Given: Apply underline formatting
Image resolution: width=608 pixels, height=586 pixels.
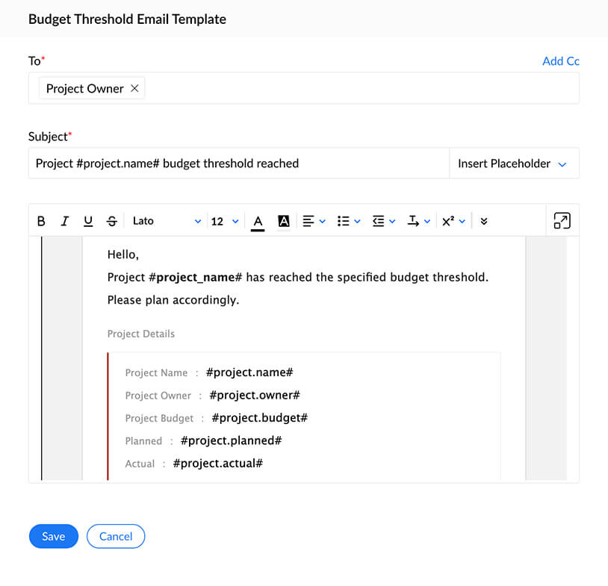Looking at the screenshot, I should 88,221.
